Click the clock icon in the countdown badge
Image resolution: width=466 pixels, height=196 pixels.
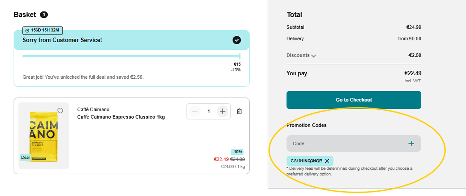[27, 31]
